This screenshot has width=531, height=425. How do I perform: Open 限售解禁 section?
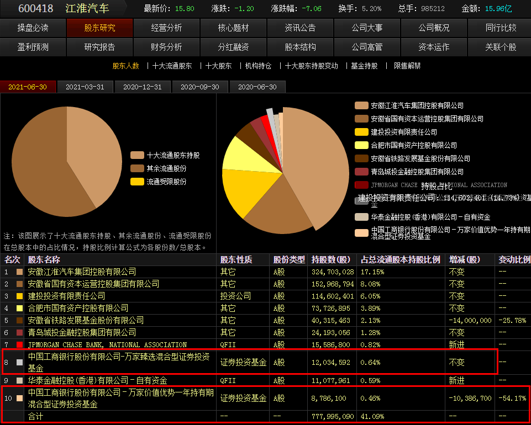tap(407, 66)
